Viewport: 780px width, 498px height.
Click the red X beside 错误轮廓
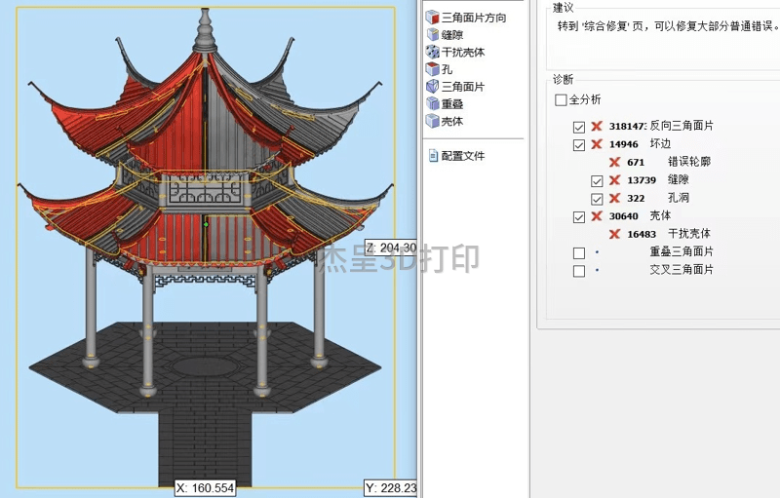(615, 162)
